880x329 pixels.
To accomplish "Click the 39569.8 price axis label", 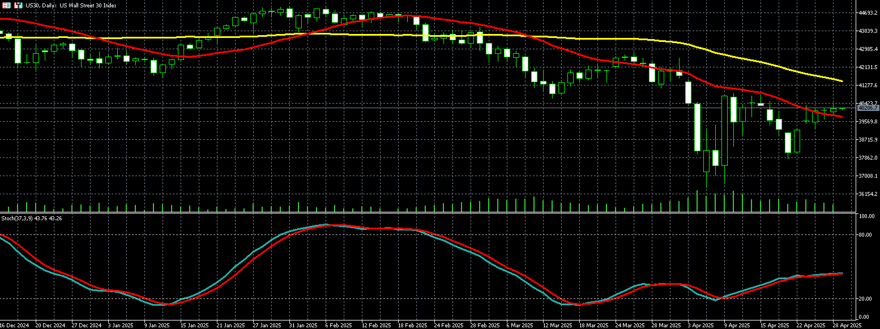I will pos(868,122).
